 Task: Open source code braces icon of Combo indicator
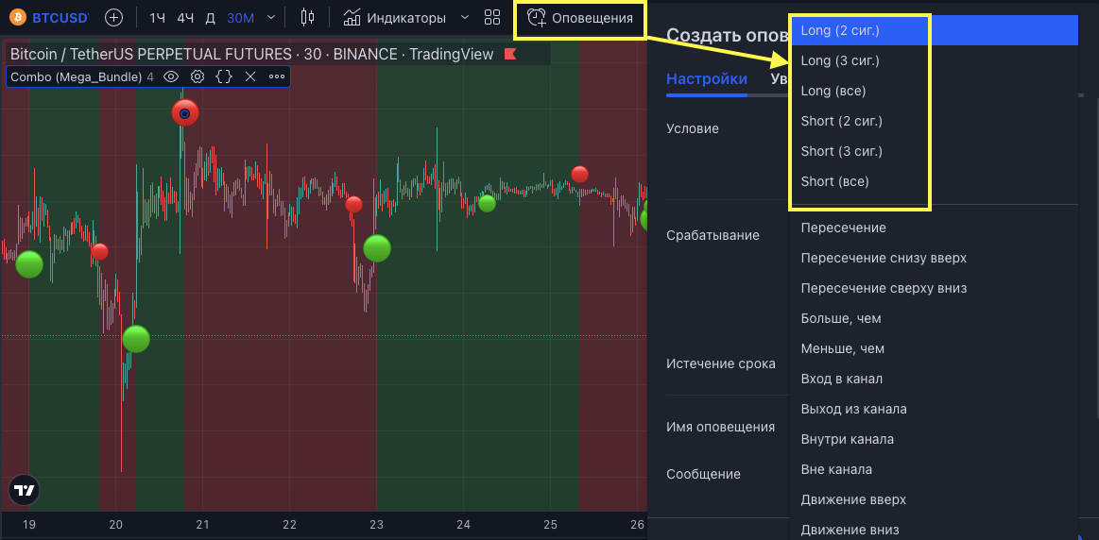(224, 76)
